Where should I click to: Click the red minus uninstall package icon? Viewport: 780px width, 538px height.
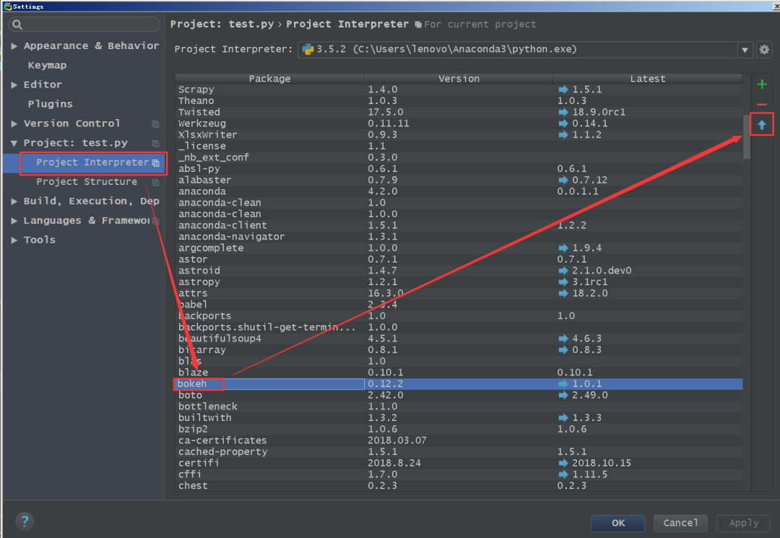click(x=762, y=105)
